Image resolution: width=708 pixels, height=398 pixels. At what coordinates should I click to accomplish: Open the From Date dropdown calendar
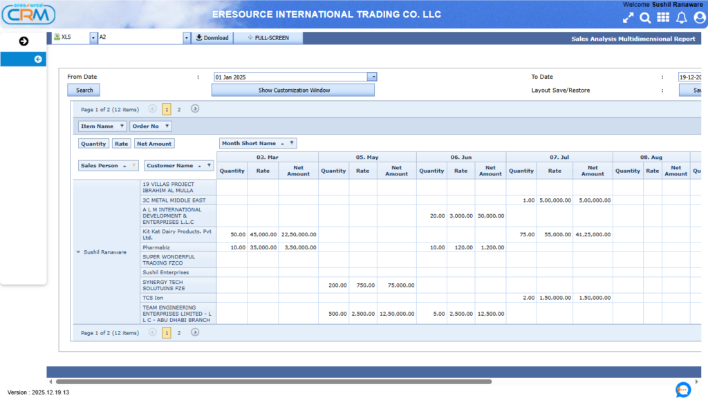click(372, 77)
